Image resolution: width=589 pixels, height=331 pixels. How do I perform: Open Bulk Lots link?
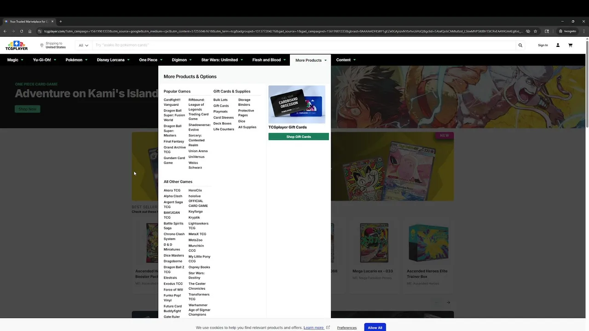(x=220, y=100)
